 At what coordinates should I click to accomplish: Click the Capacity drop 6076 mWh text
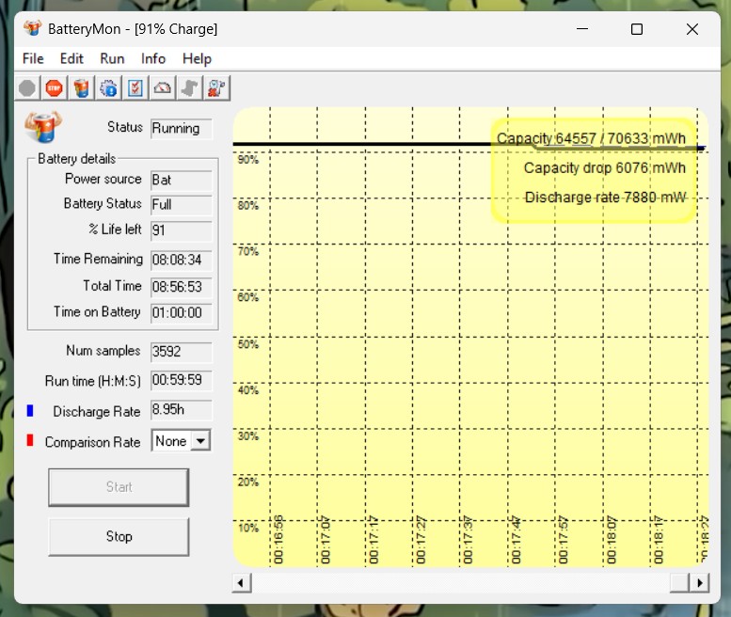(x=605, y=167)
